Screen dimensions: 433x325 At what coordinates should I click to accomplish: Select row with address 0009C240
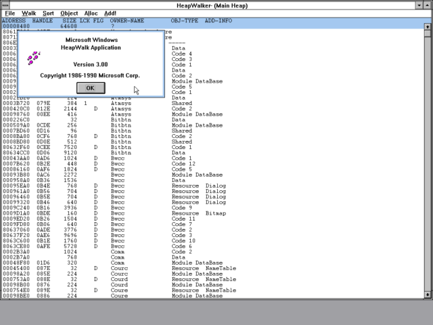click(212, 208)
